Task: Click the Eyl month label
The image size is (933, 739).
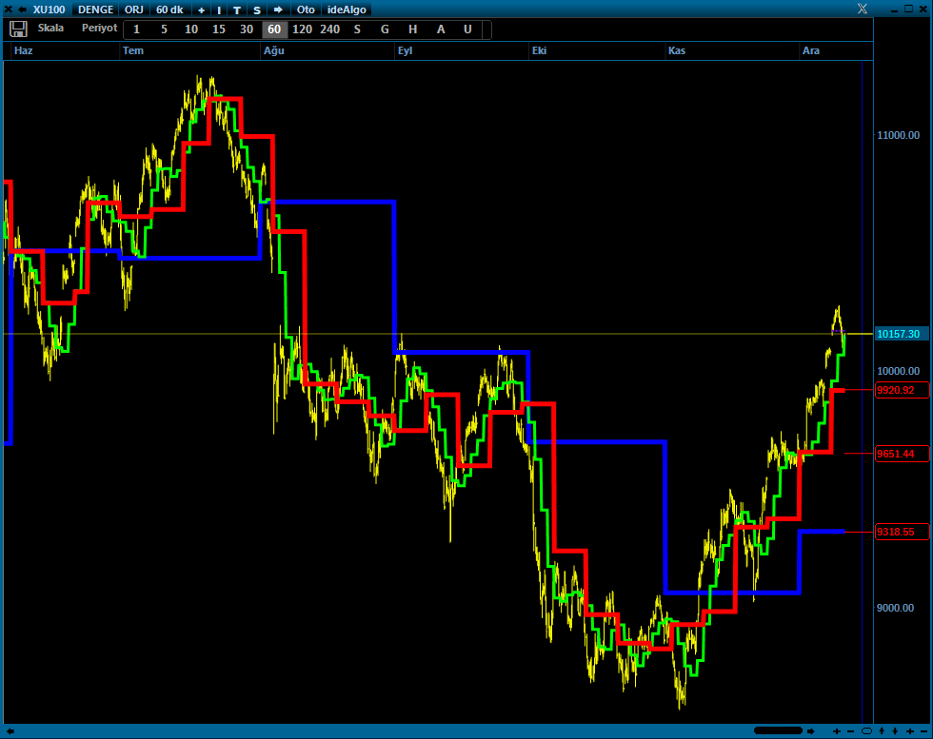Action: pos(406,50)
